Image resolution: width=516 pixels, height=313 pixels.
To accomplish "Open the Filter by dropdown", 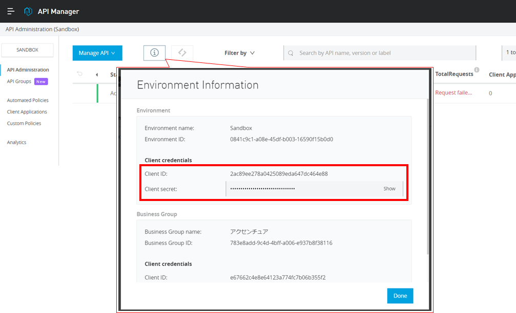I will click(239, 53).
